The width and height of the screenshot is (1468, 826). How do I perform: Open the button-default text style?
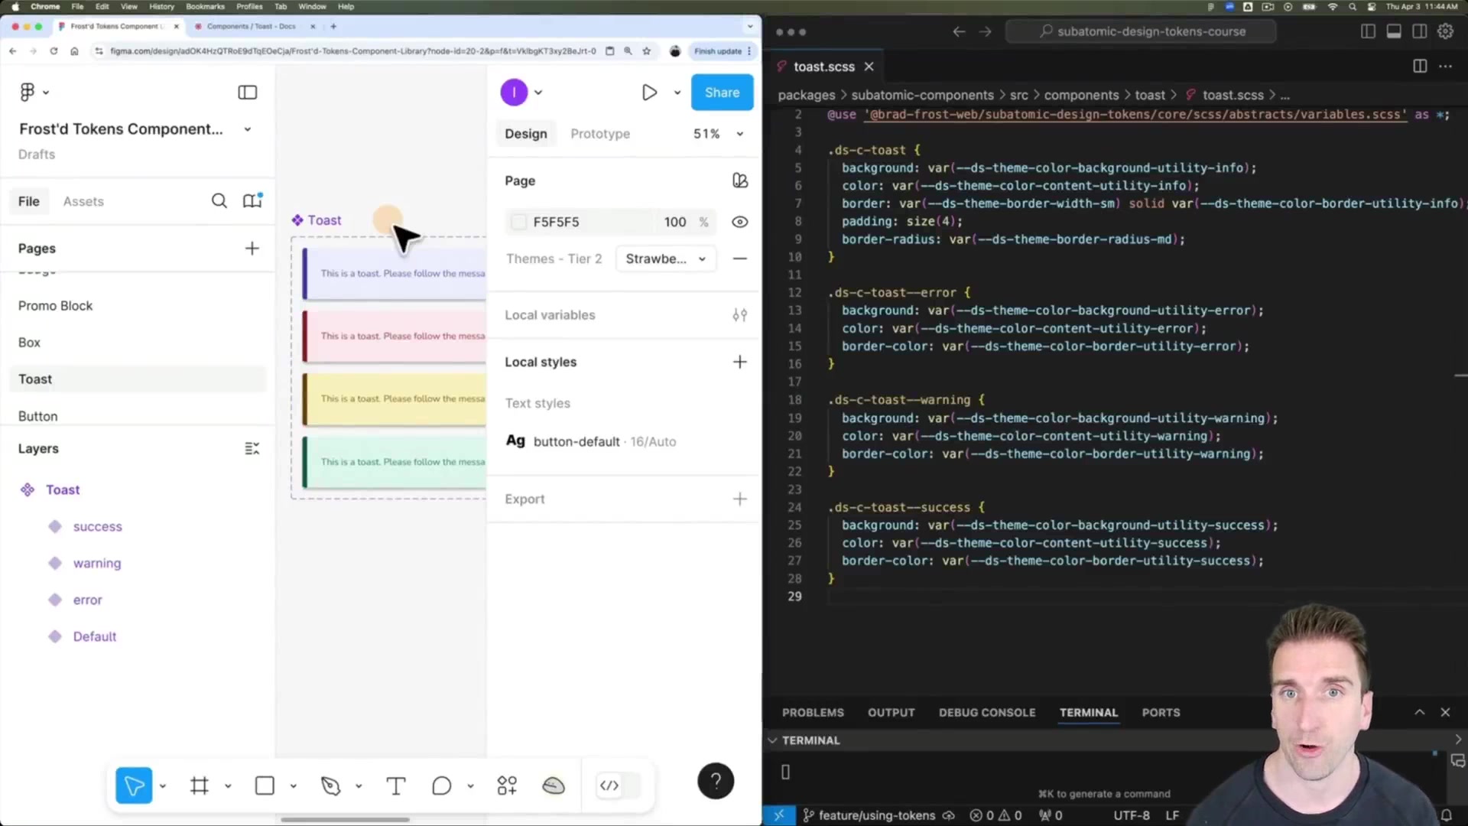point(590,441)
